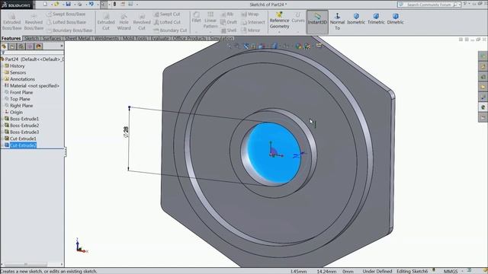Click the diameter 28 dimension text
Viewport: 488px width, 274px height.
tap(126, 132)
